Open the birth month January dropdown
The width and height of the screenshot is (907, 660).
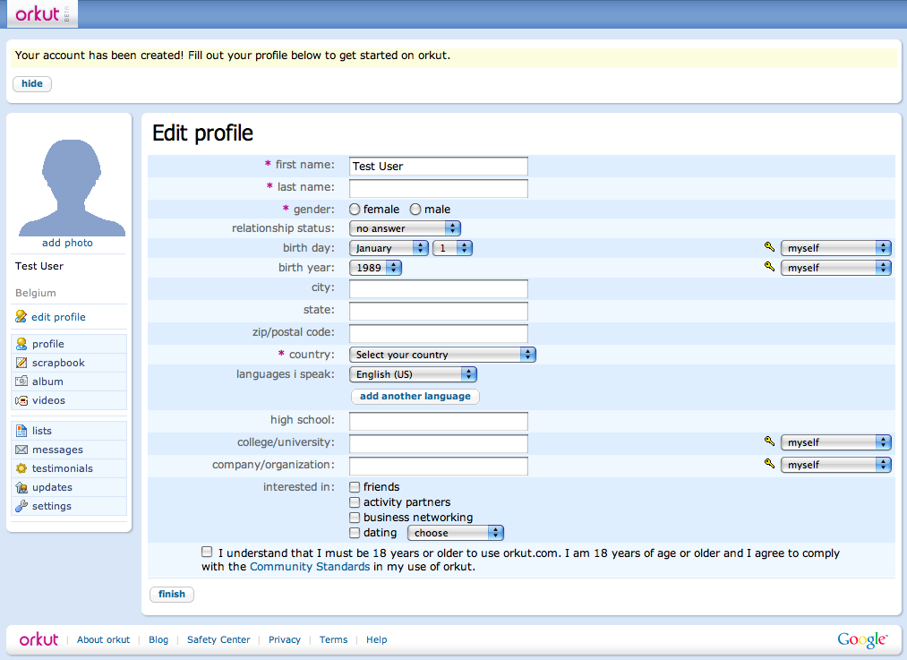click(389, 248)
